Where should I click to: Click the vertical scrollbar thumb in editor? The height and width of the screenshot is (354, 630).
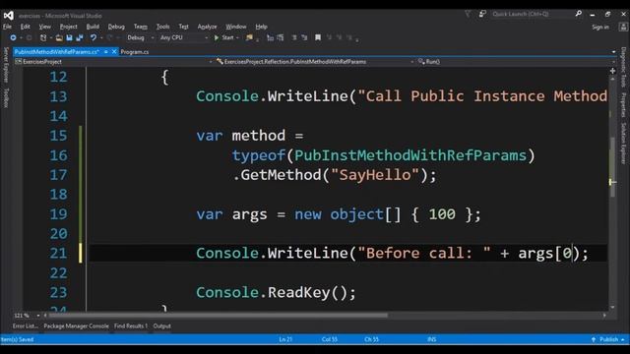coord(612,166)
